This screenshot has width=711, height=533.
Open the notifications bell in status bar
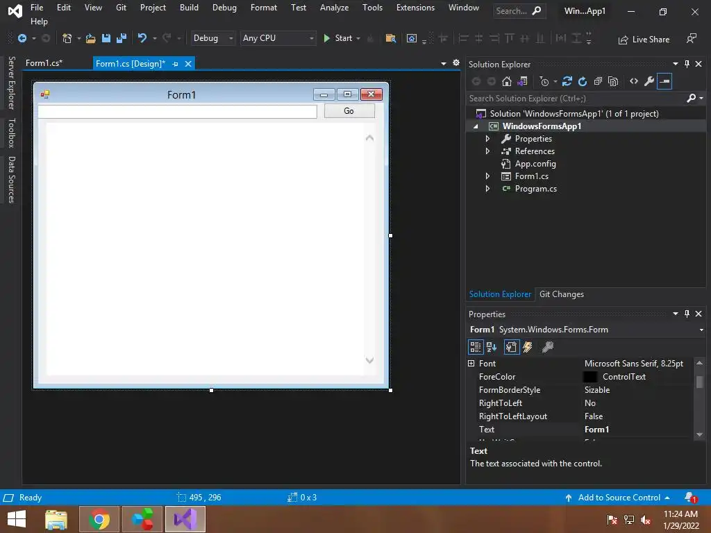691,498
